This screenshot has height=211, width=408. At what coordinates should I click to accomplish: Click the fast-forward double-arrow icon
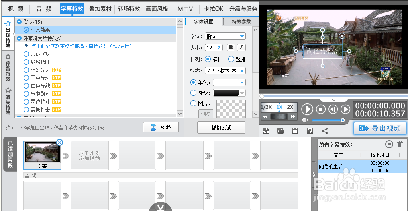pos(293,117)
